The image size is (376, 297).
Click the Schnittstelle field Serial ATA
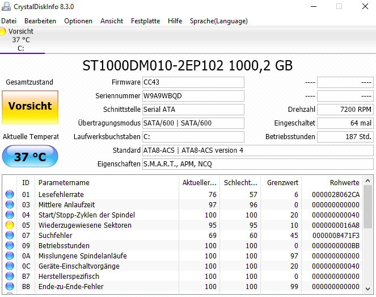point(193,110)
